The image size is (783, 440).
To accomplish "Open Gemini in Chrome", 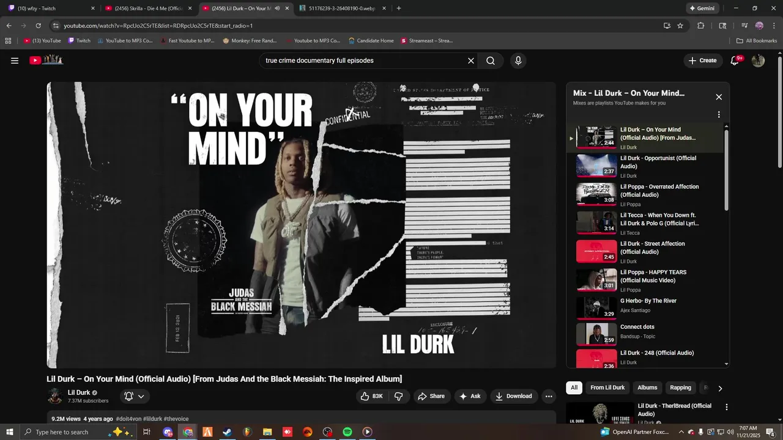I will [702, 9].
